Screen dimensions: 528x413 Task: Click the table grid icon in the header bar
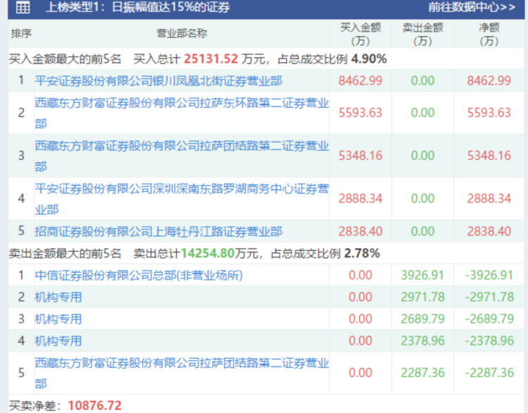[23, 8]
